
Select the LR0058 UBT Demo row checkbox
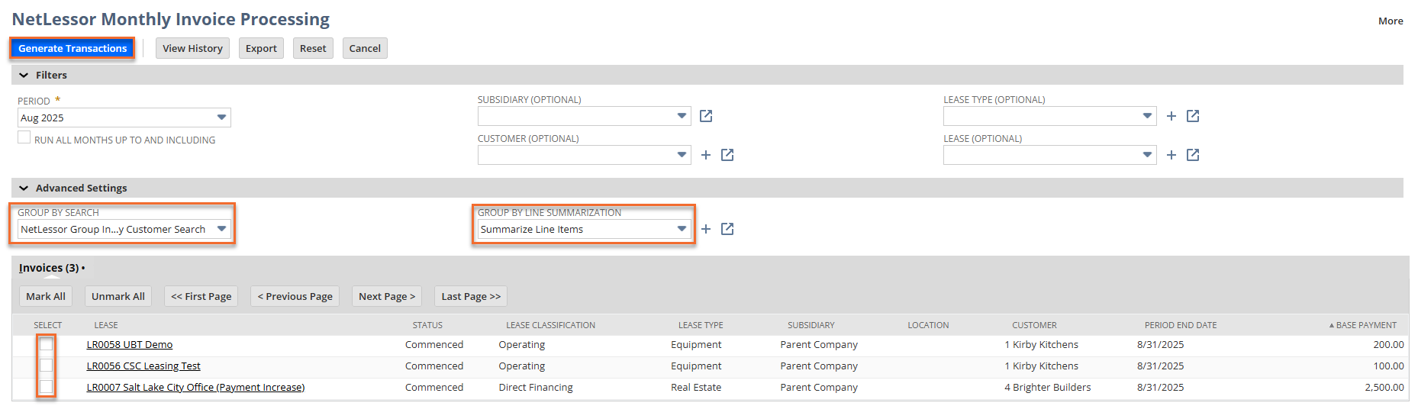click(46, 344)
